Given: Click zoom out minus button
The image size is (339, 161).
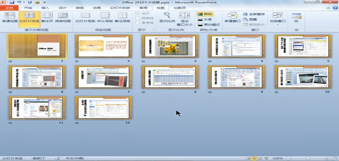Looking at the screenshot, I should coord(288,159).
